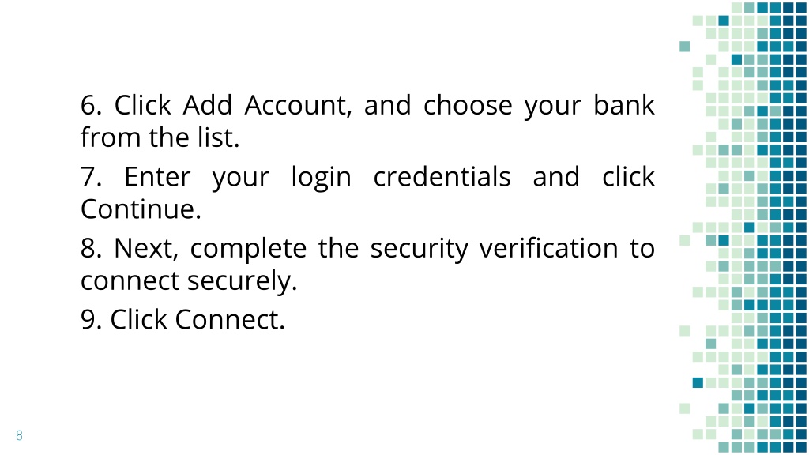The image size is (809, 455).
Task: Click the "9. Click Connect." line
Action: pos(182,319)
